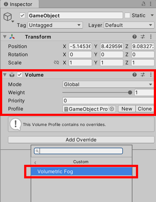The height and width of the screenshot is (202, 156).
Task: Open the Volume component's three-dot menu
Action: point(151,75)
